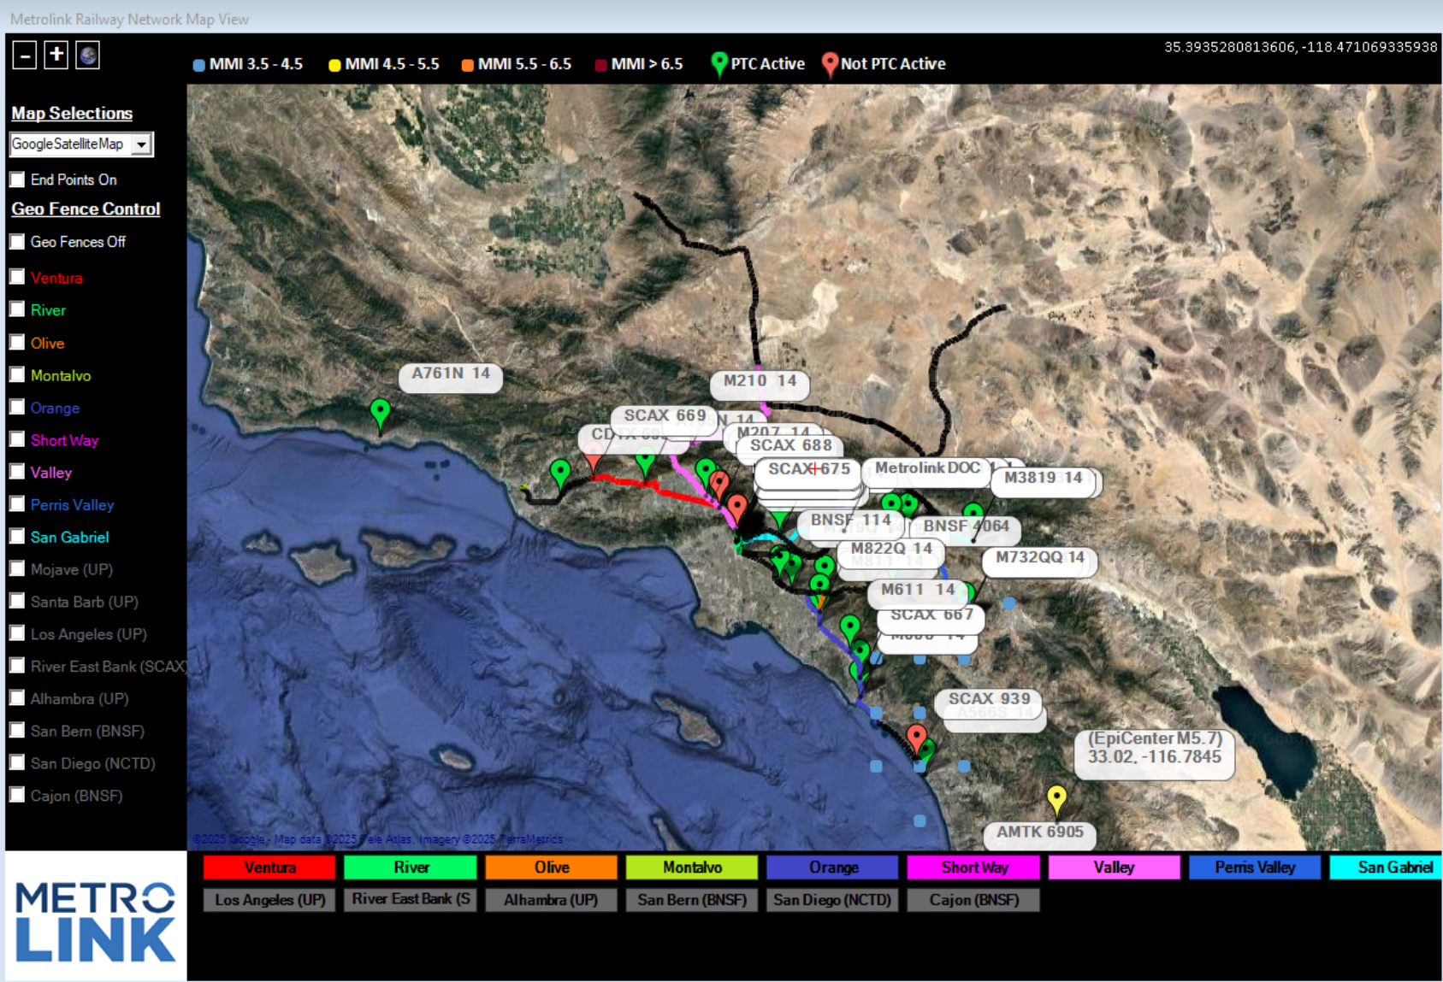Toggle the End Points On checkbox

(17, 179)
